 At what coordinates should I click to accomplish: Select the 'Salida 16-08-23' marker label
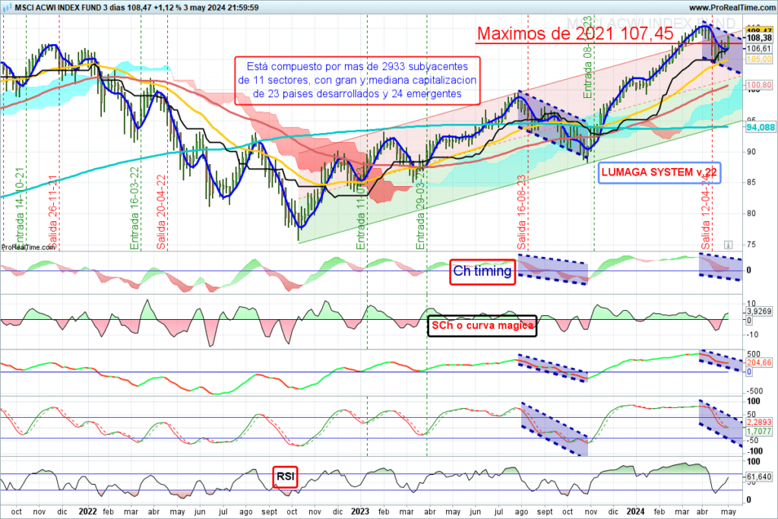(521, 212)
